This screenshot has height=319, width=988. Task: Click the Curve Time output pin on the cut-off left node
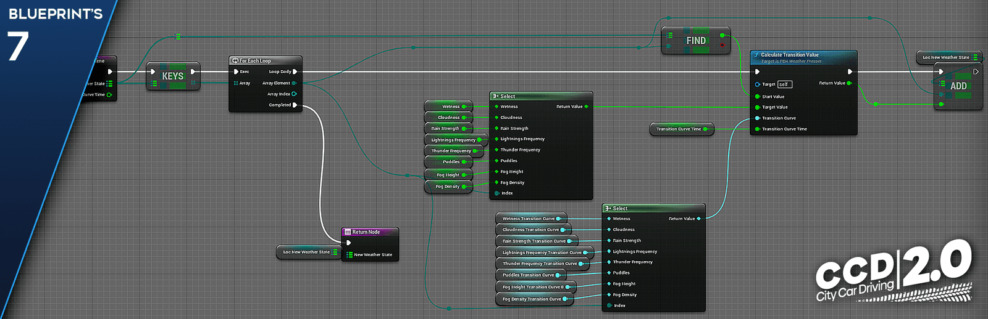[109, 95]
